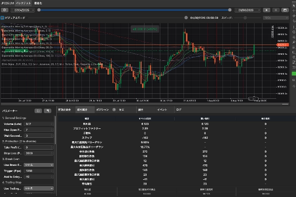
Task: Click the Trigger (Pips) input field
Action: [x=38, y=171]
